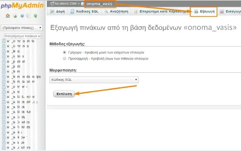
Task: Click the green logout arrow icon
Action: (x=15, y=16)
